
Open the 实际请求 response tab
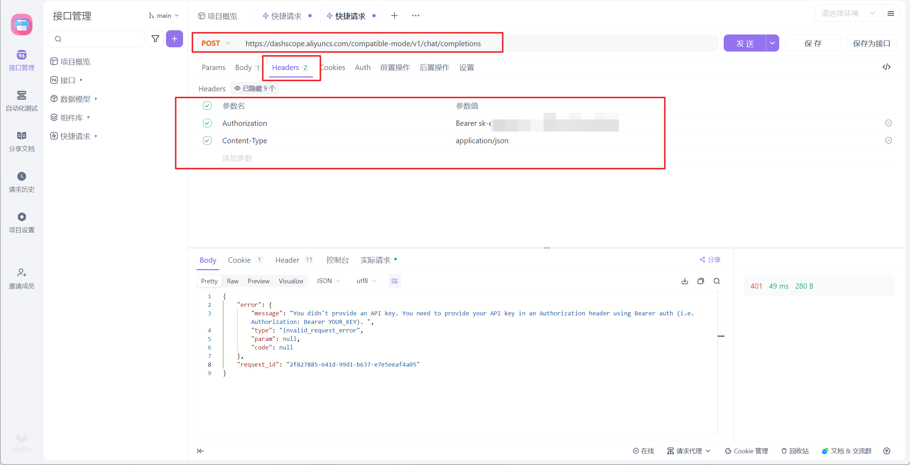[375, 260]
